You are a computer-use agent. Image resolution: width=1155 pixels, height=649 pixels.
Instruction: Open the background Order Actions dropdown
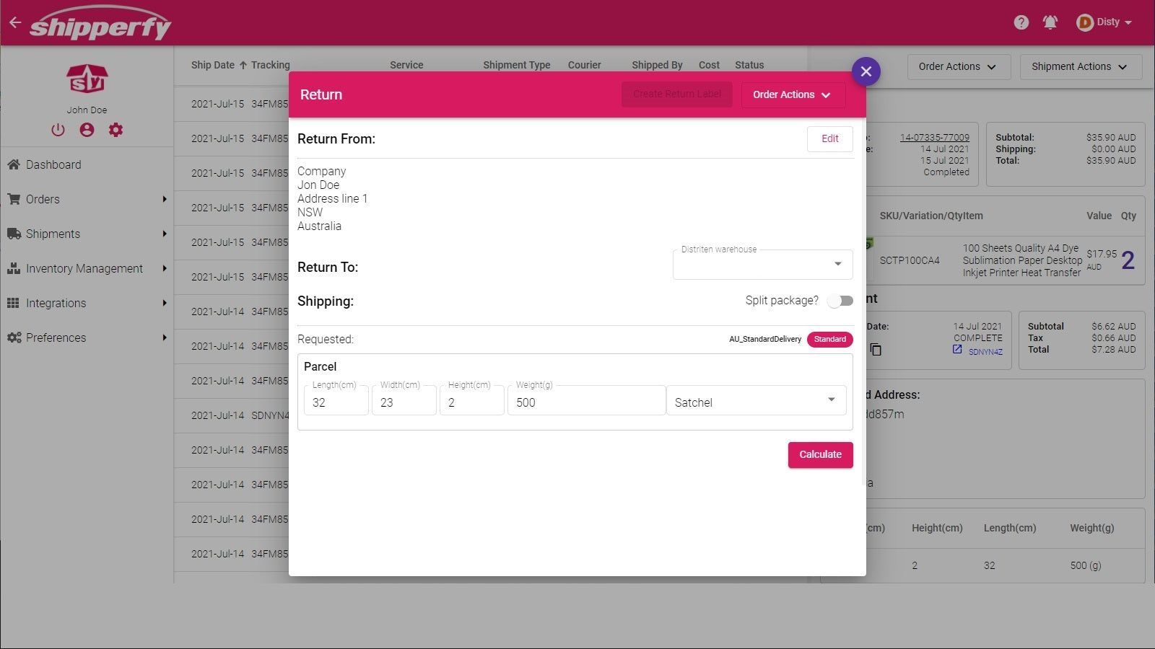959,66
